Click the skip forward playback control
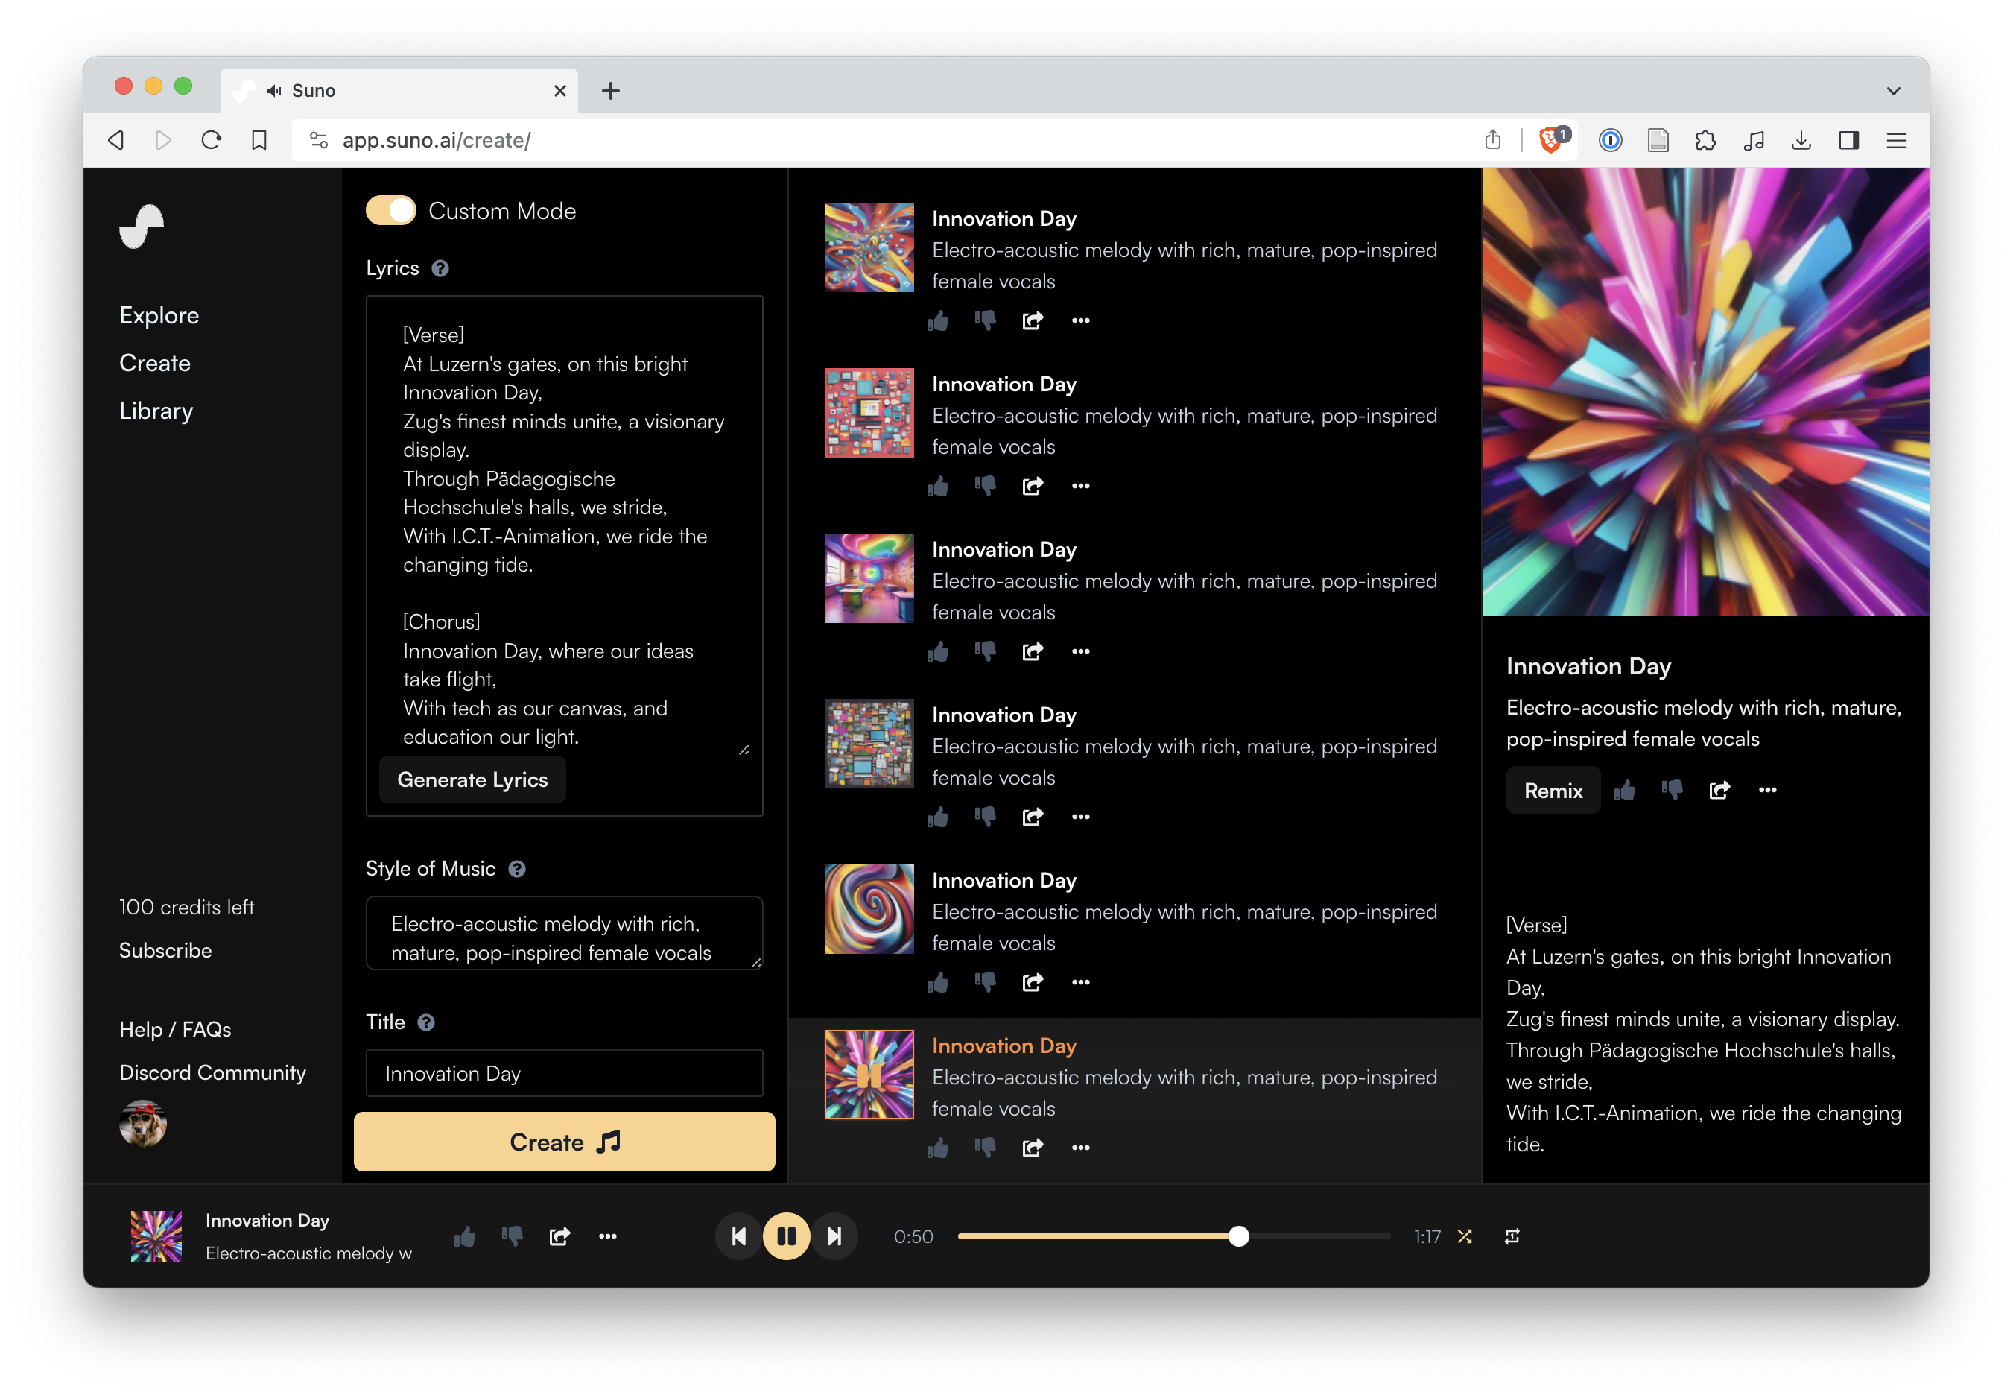Image resolution: width=2013 pixels, height=1398 pixels. pos(838,1236)
